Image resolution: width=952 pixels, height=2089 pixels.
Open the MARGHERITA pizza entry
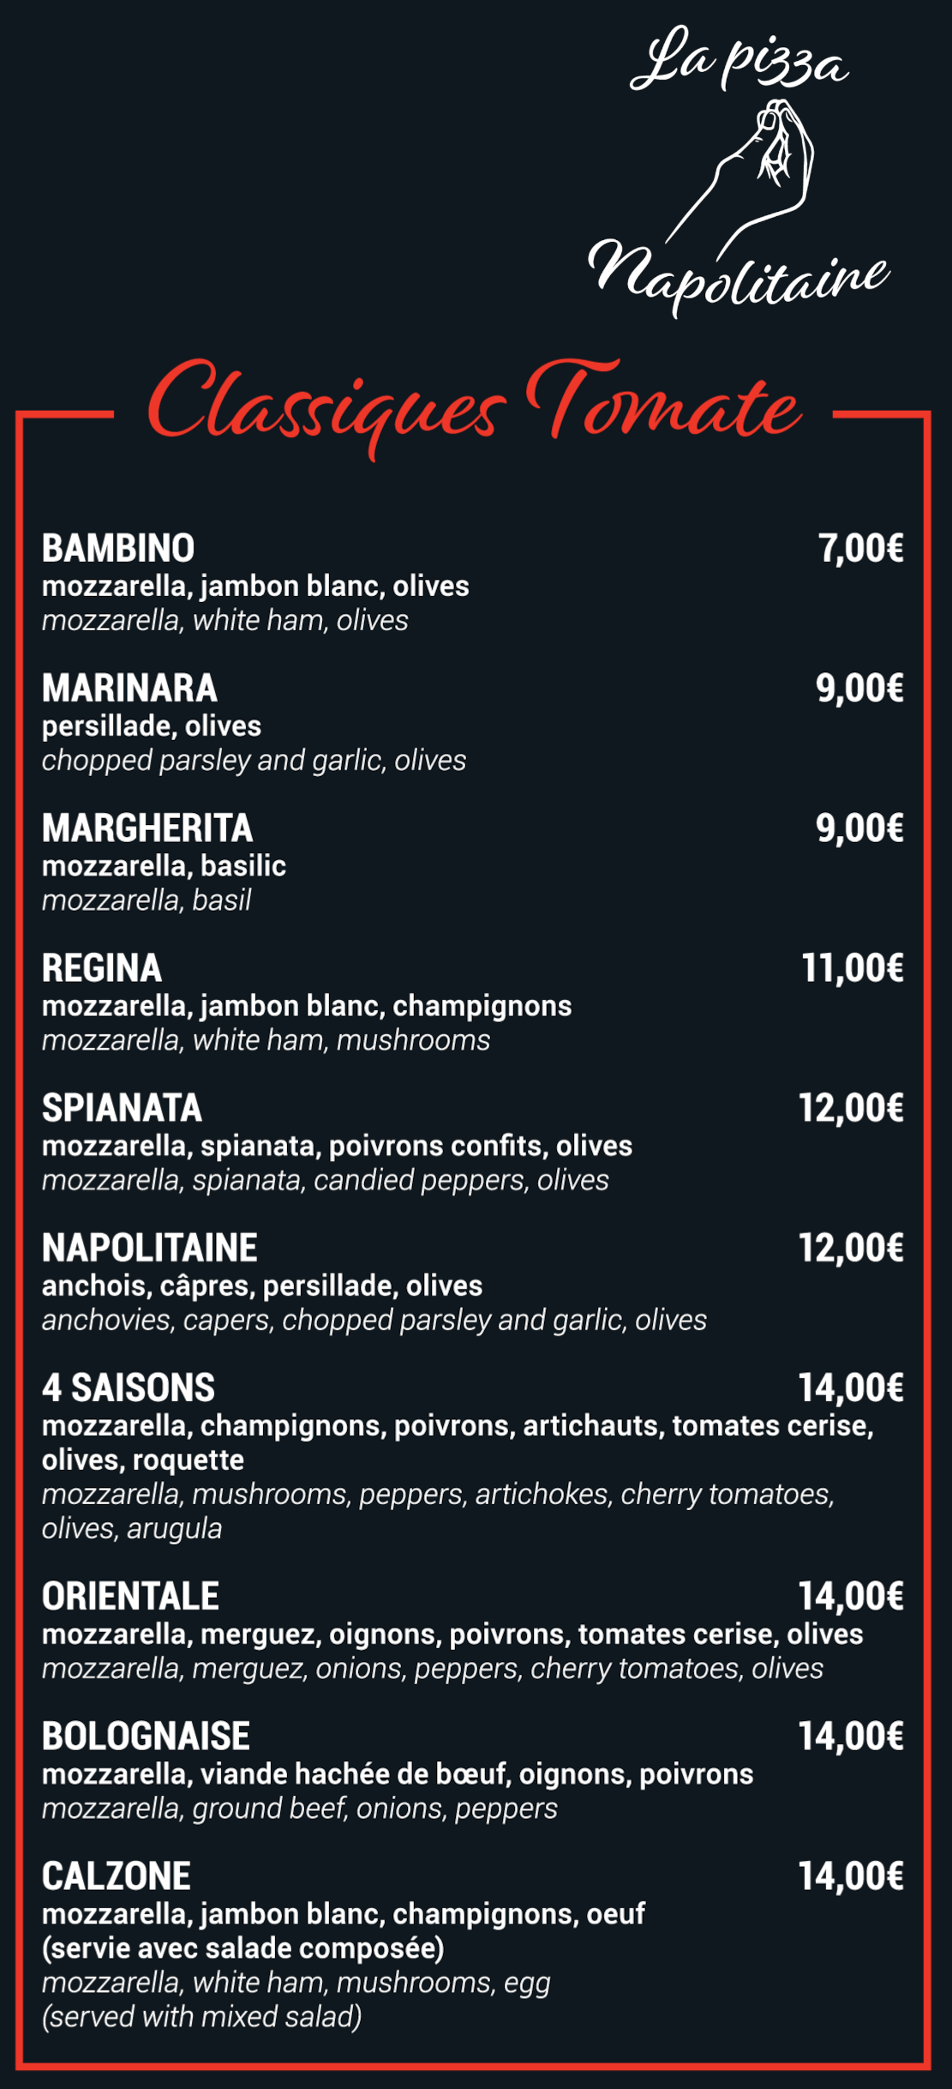click(147, 828)
